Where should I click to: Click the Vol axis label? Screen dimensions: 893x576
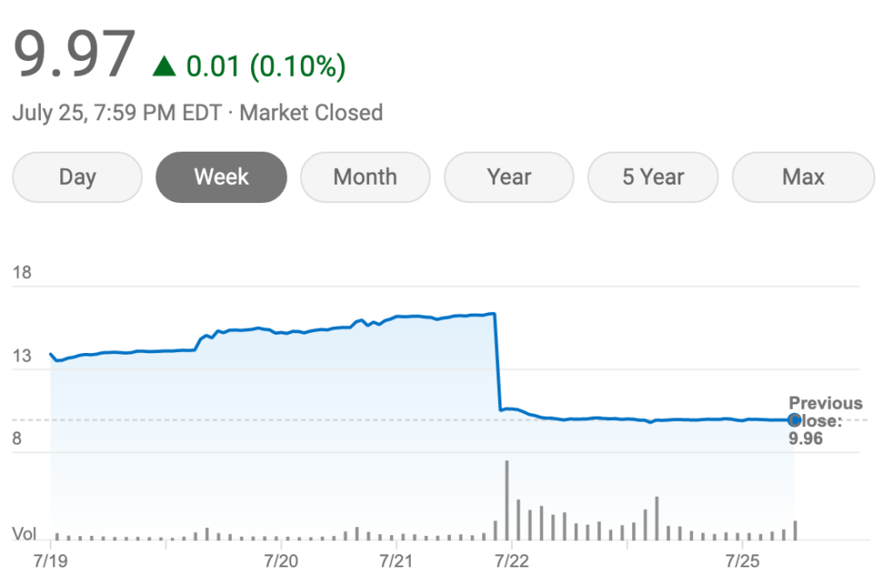click(x=24, y=533)
